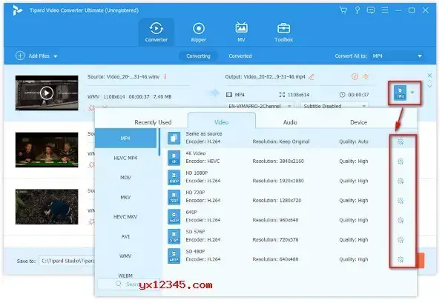Open the Convert All to MP4 dropdown
445x303 pixels.
coord(397,56)
